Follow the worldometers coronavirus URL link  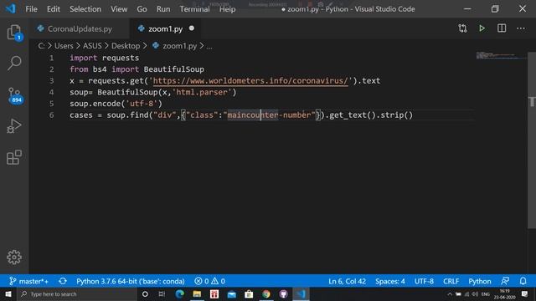pos(250,81)
